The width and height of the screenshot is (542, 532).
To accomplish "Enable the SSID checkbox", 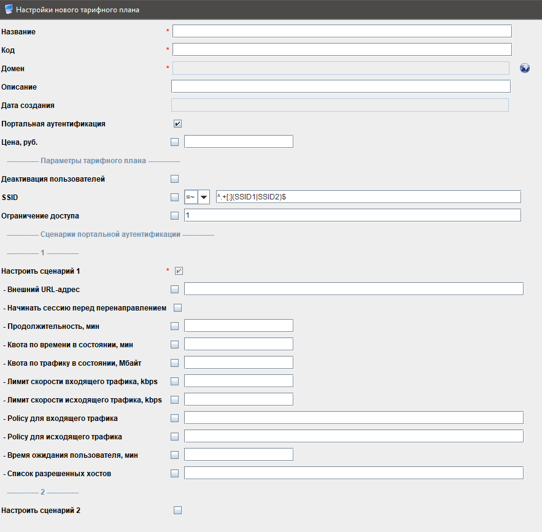I will pos(175,197).
